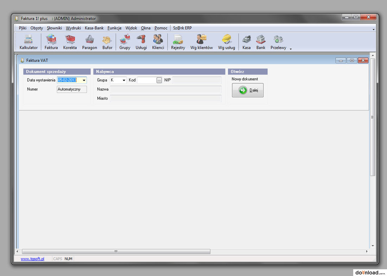Click the scroll down arrow
387x276 pixels.
tap(373, 246)
